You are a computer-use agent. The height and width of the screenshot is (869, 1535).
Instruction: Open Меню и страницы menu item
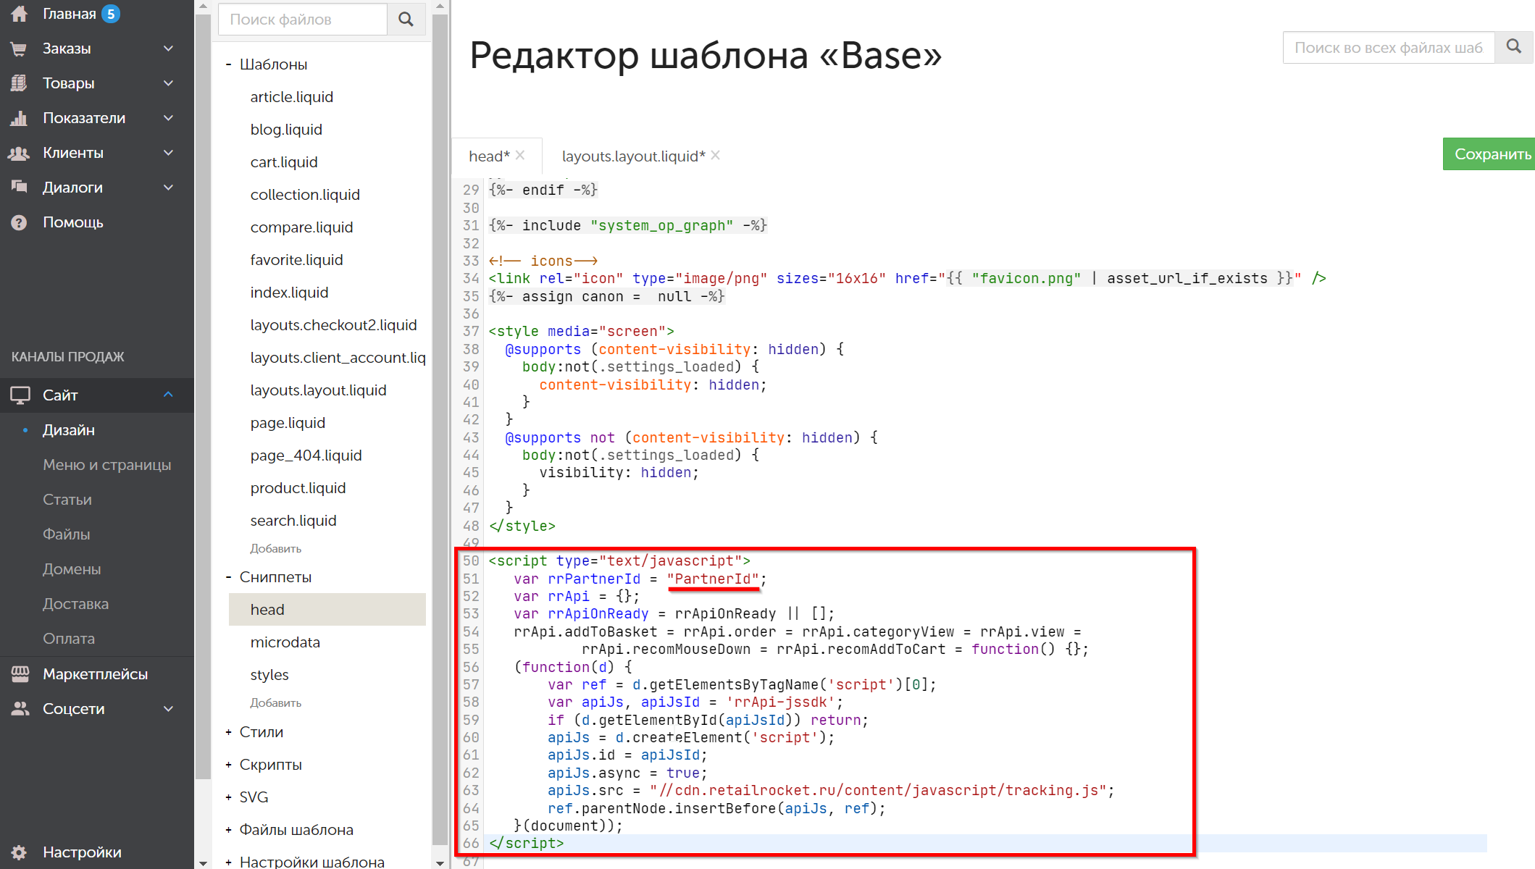(x=106, y=465)
